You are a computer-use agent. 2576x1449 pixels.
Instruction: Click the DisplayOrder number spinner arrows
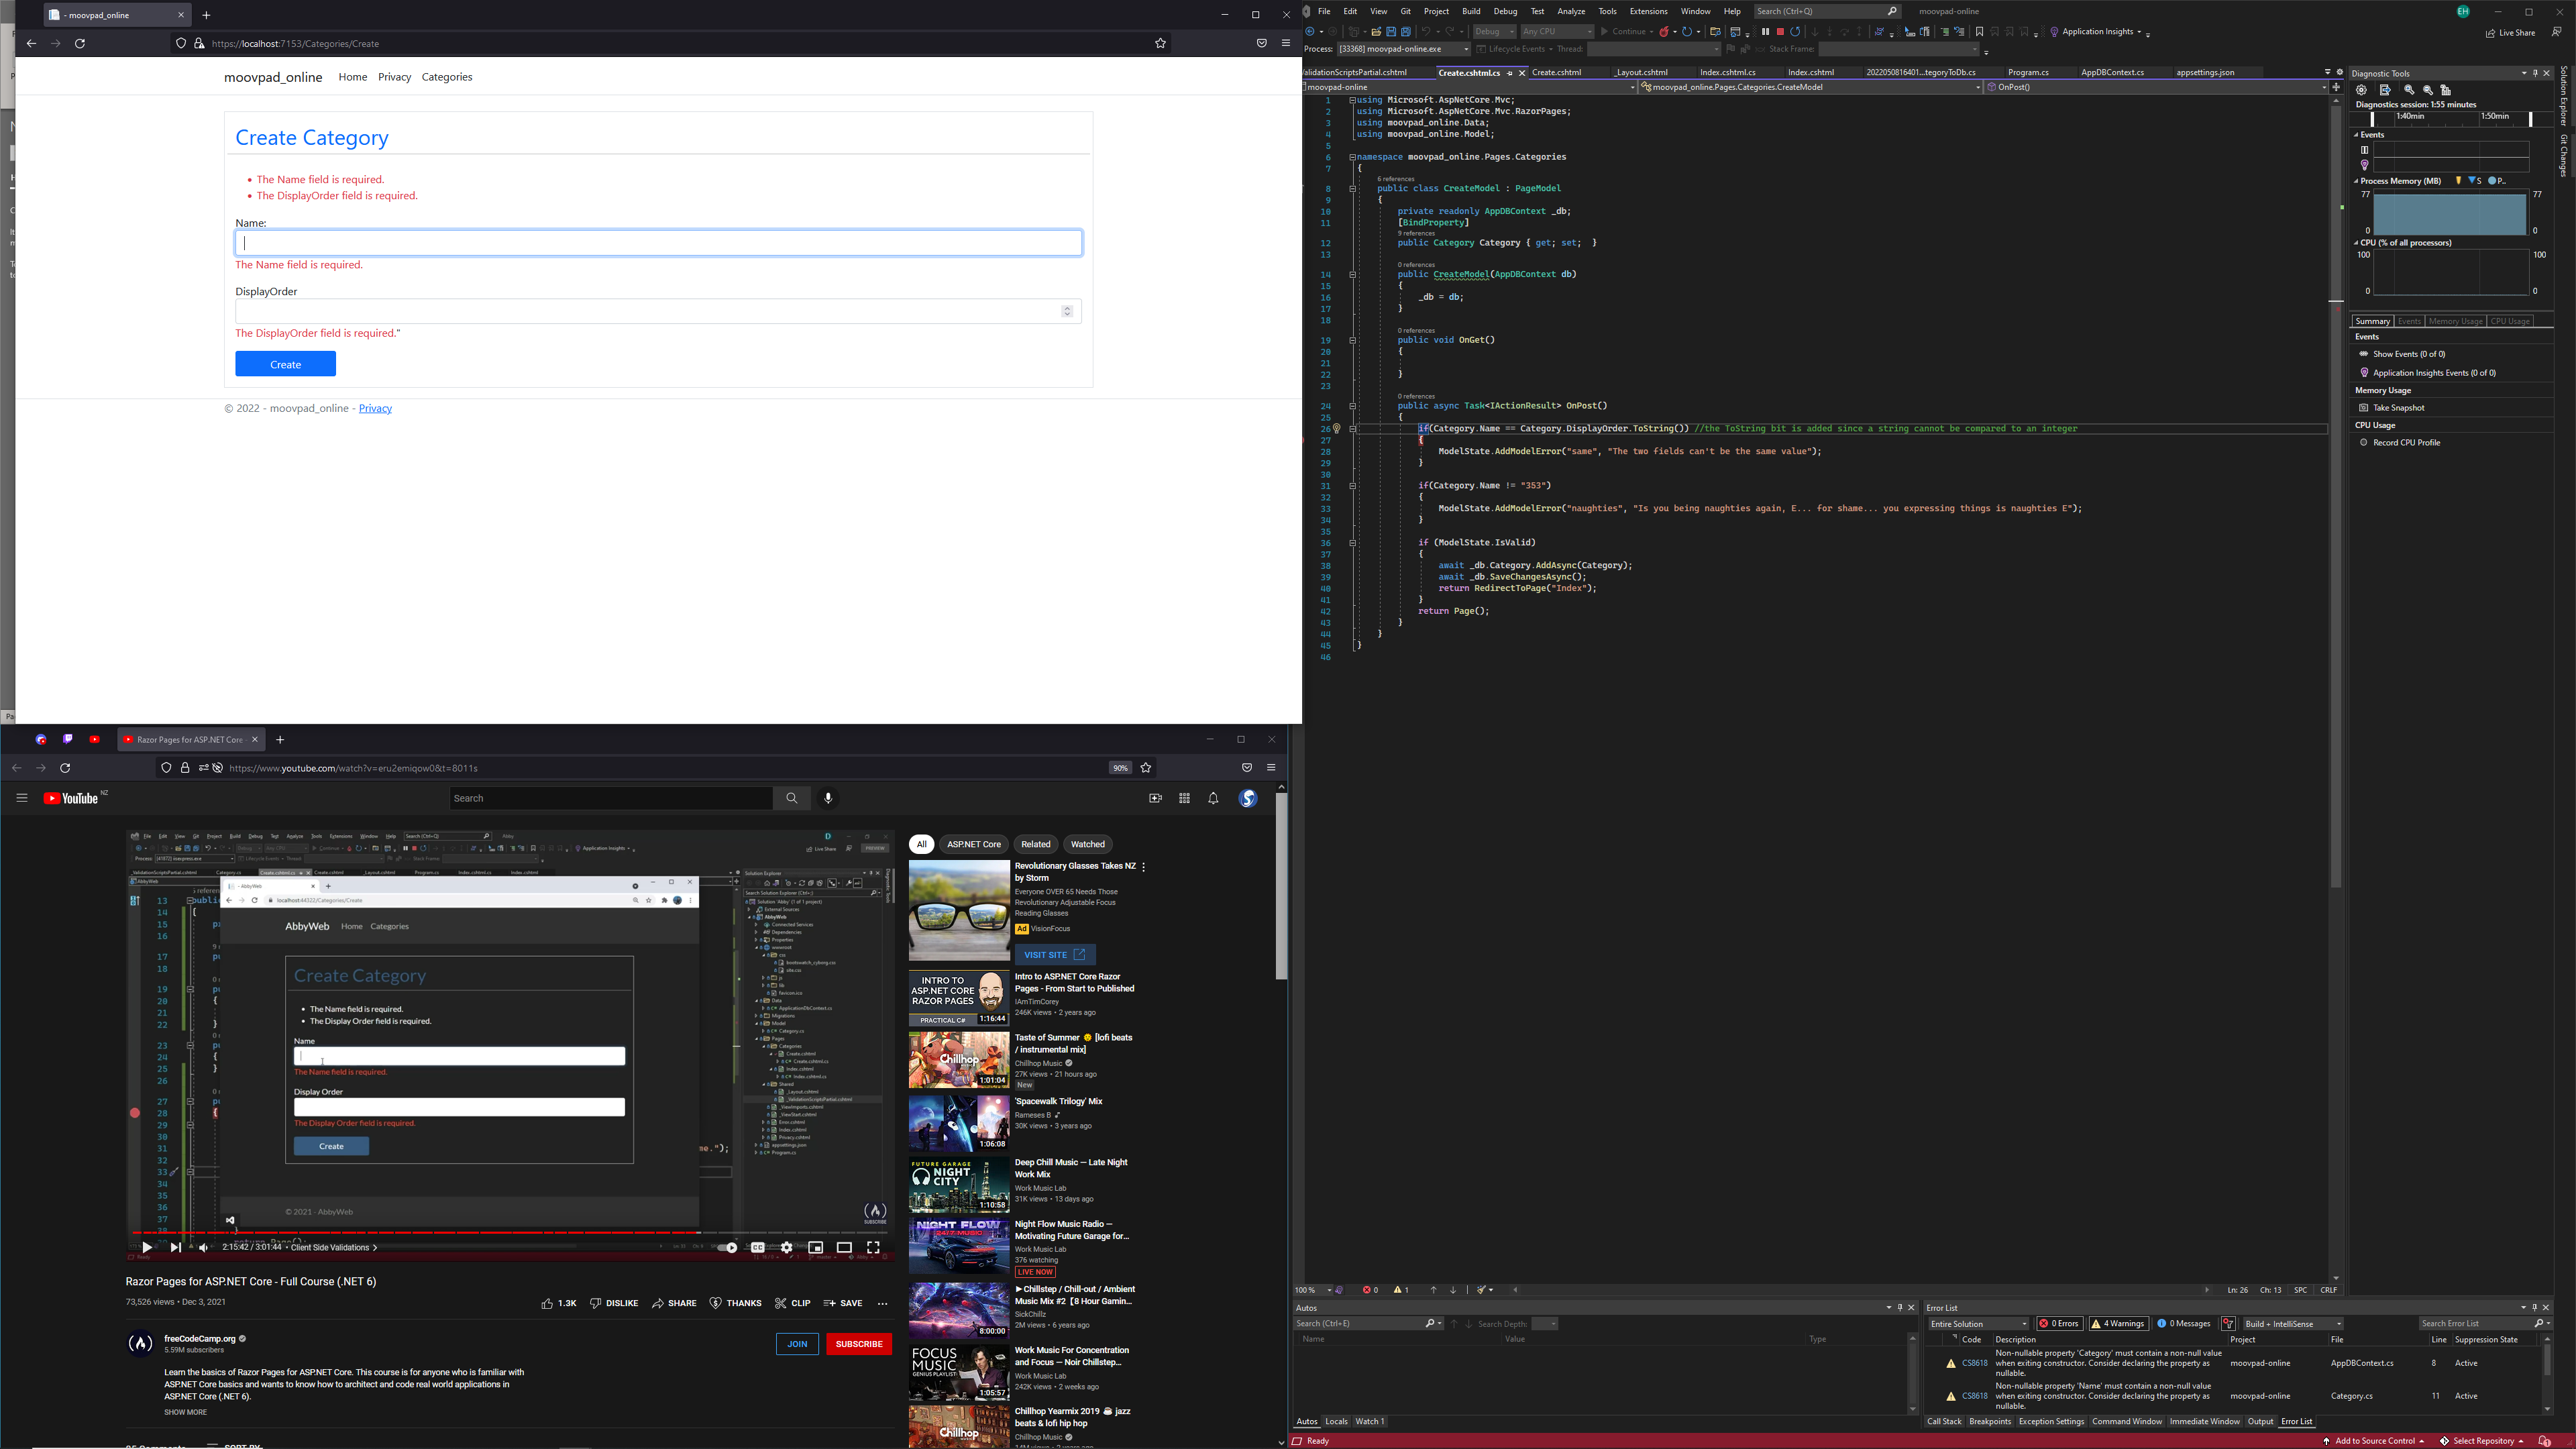(1067, 311)
